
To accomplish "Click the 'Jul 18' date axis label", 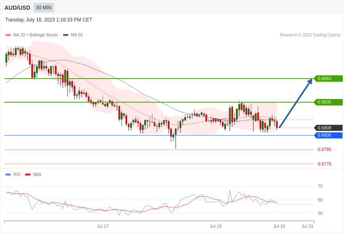I will tap(216, 226).
